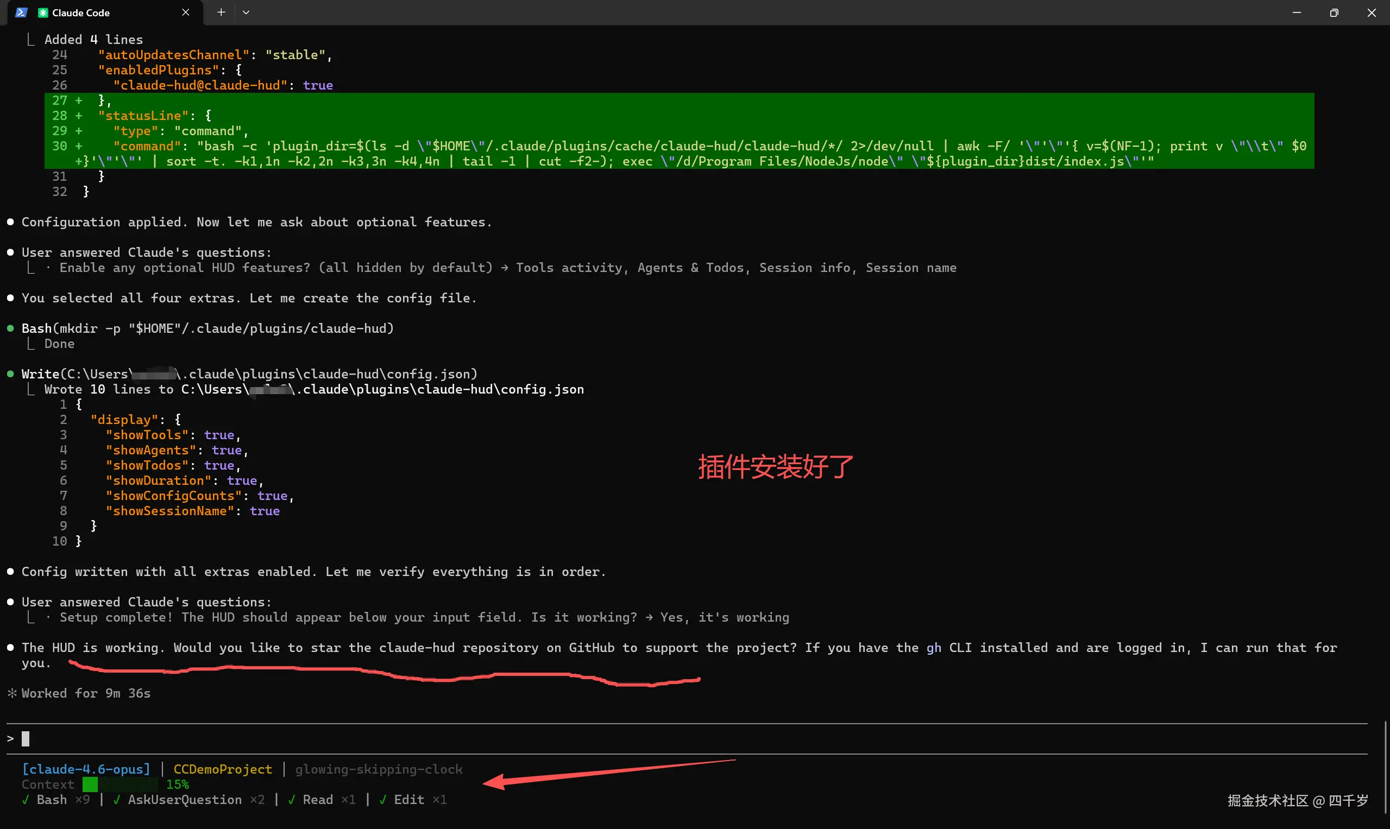
Task: Click the PowerShell icon on the tab
Action: pyautogui.click(x=21, y=12)
